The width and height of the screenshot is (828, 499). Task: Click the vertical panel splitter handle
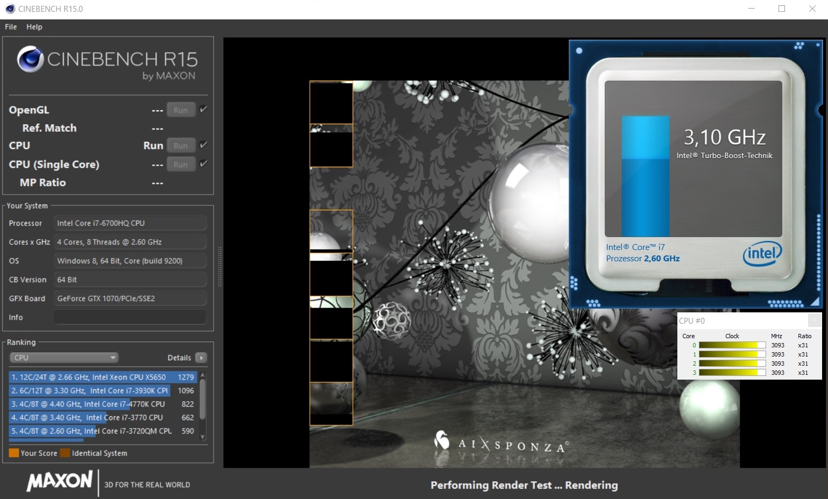[219, 266]
